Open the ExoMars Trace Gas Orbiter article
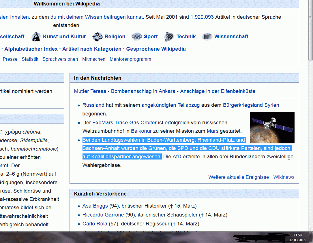Image resolution: width=313 pixels, height=243 pixels. (124, 123)
